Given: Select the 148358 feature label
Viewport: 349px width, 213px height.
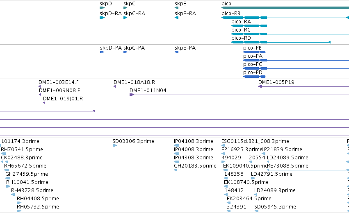Looking at the screenshot, I should [234, 174].
